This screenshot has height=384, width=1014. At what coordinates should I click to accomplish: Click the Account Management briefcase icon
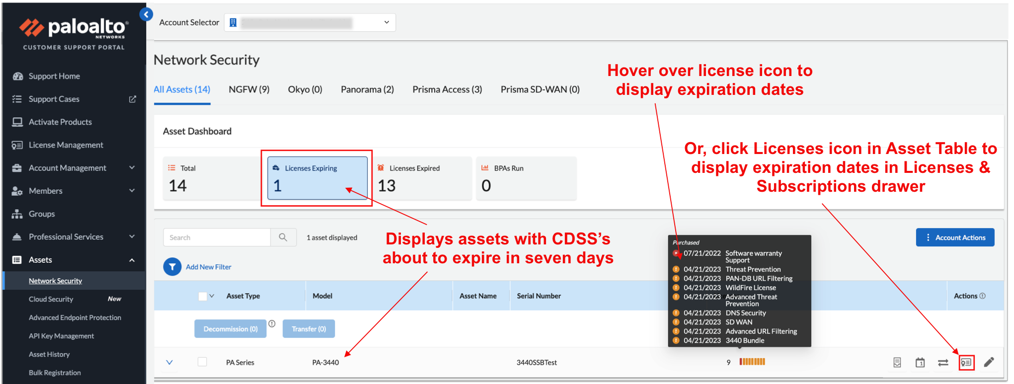click(x=17, y=168)
